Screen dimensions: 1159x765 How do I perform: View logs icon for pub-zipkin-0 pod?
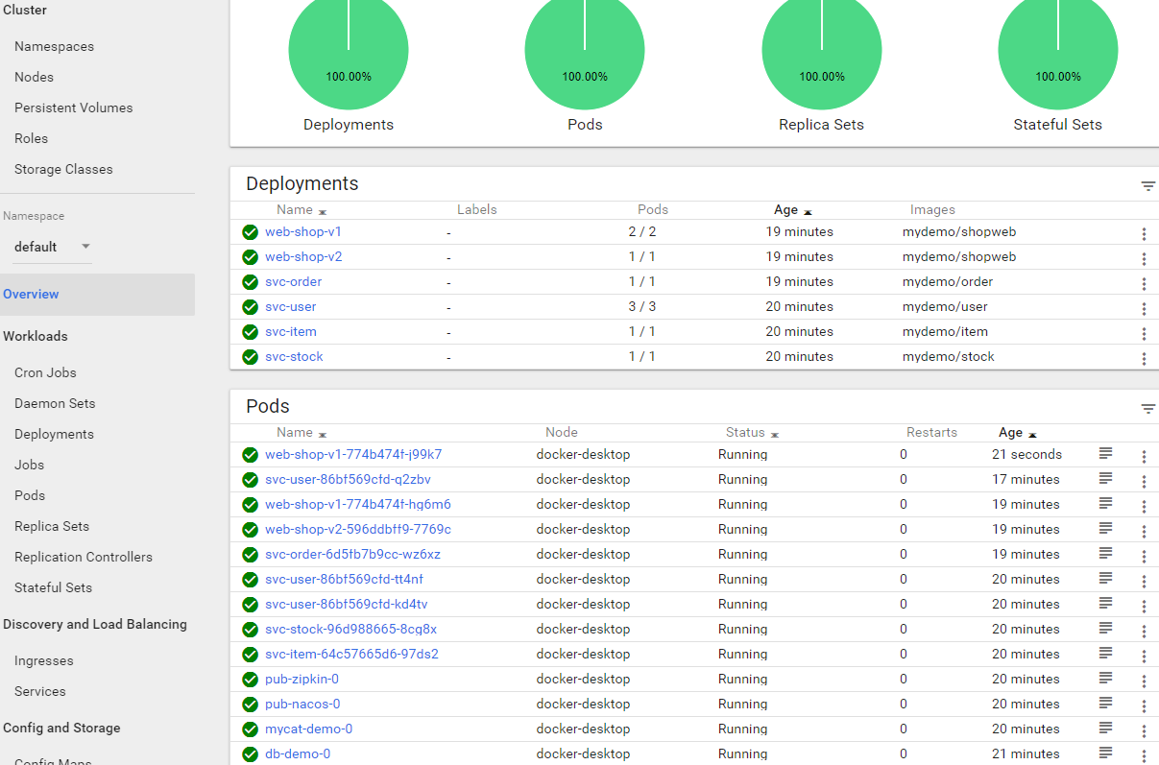[x=1105, y=678]
